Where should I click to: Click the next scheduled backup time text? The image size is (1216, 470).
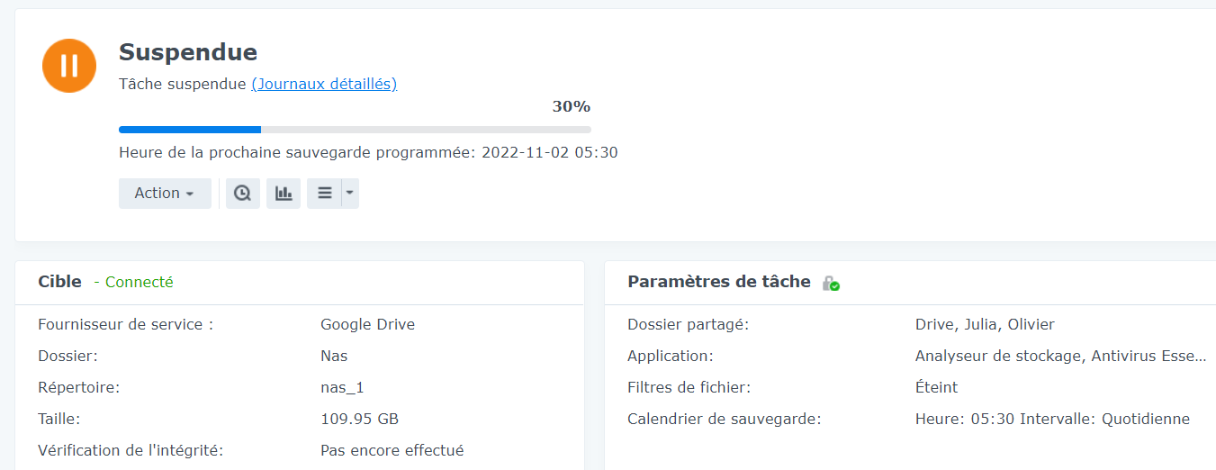368,152
